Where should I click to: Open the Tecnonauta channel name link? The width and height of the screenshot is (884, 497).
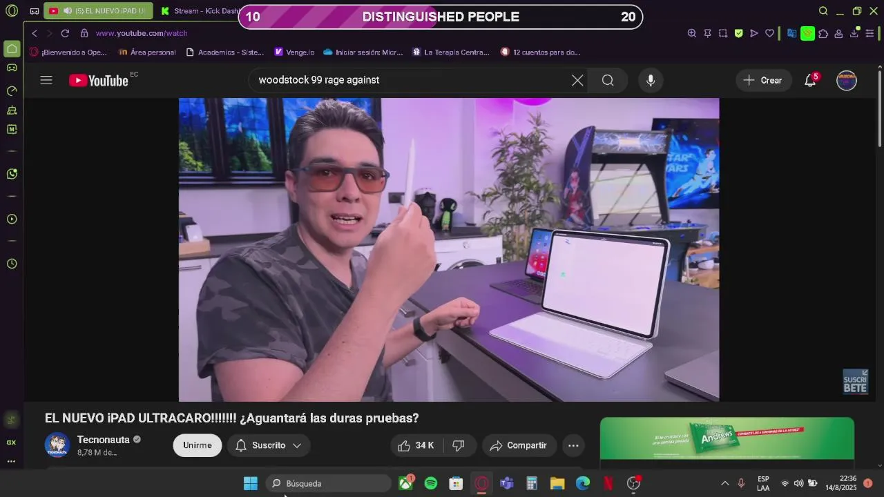[104, 440]
